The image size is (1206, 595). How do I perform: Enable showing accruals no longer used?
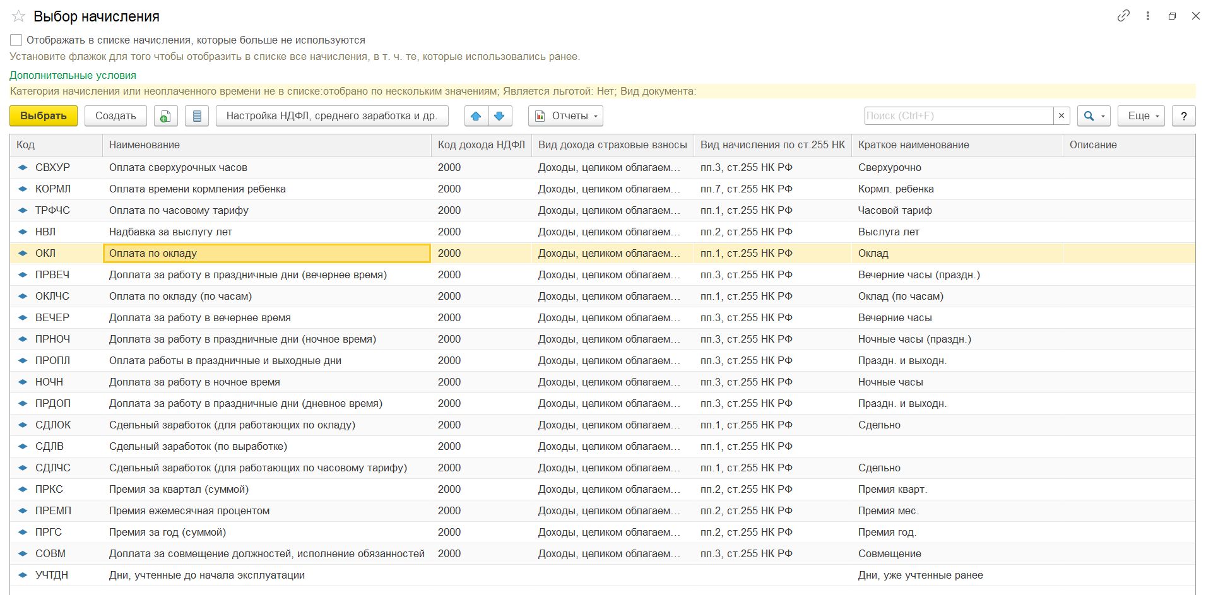tap(16, 40)
